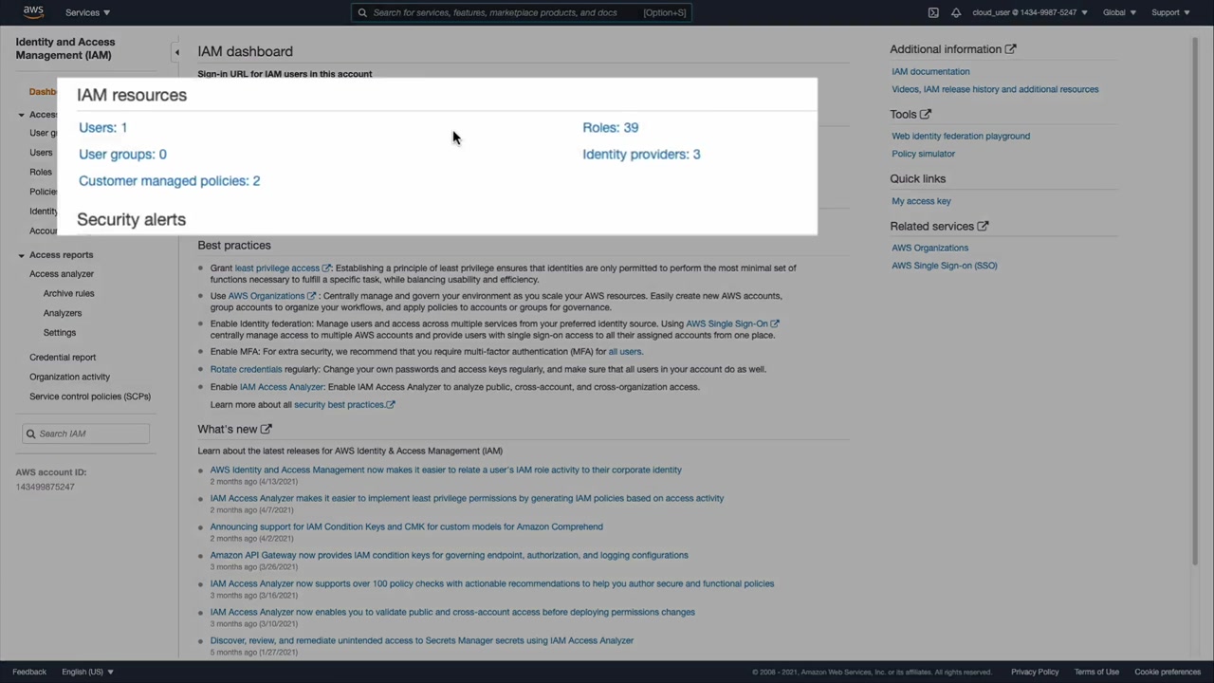1214x683 pixels.
Task: Open the Policy simulator tool
Action: point(923,154)
